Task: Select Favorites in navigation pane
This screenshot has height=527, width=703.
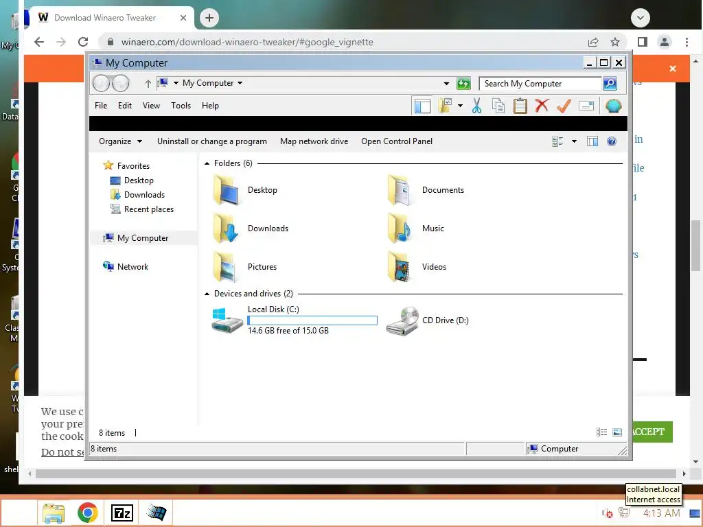Action: click(133, 166)
